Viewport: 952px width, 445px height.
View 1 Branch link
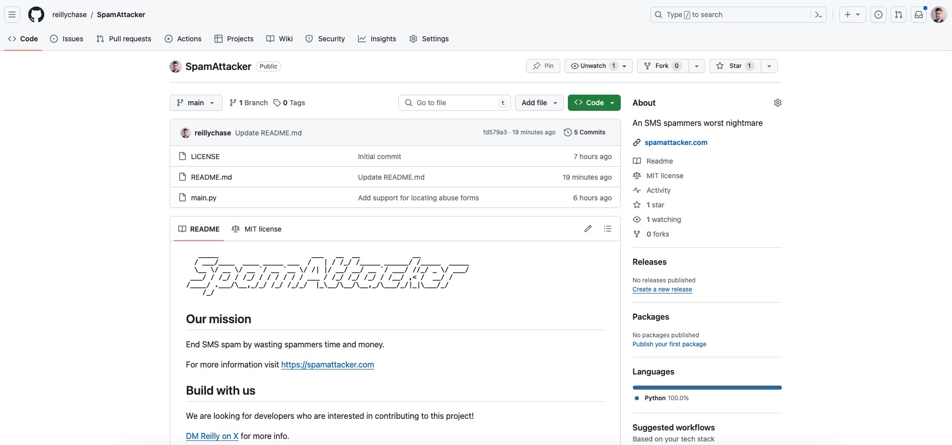click(x=249, y=103)
